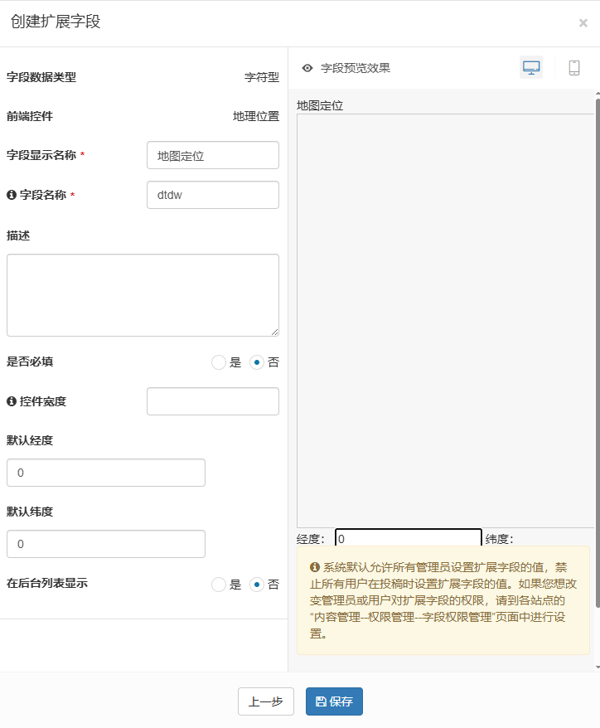Select 是 for 是否必填
Viewport: 600px width, 728px height.
(219, 362)
